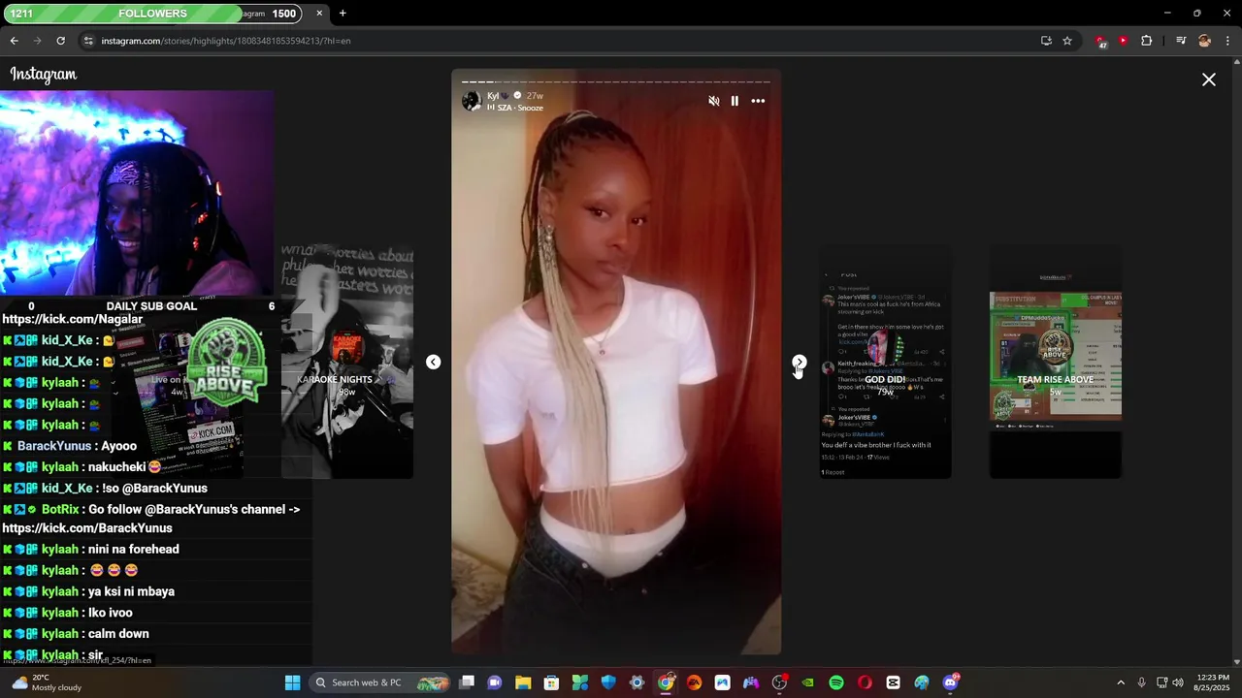Screen dimensions: 1242x698
Task: Open the clock showing 12:23 PM
Action: [1213, 682]
